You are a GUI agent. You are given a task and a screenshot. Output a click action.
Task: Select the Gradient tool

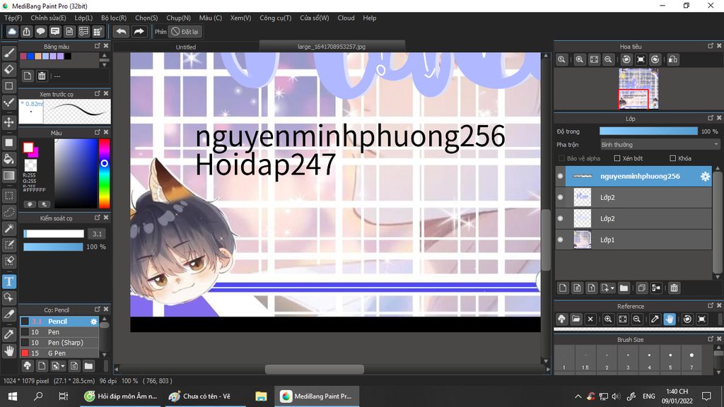pyautogui.click(x=8, y=175)
